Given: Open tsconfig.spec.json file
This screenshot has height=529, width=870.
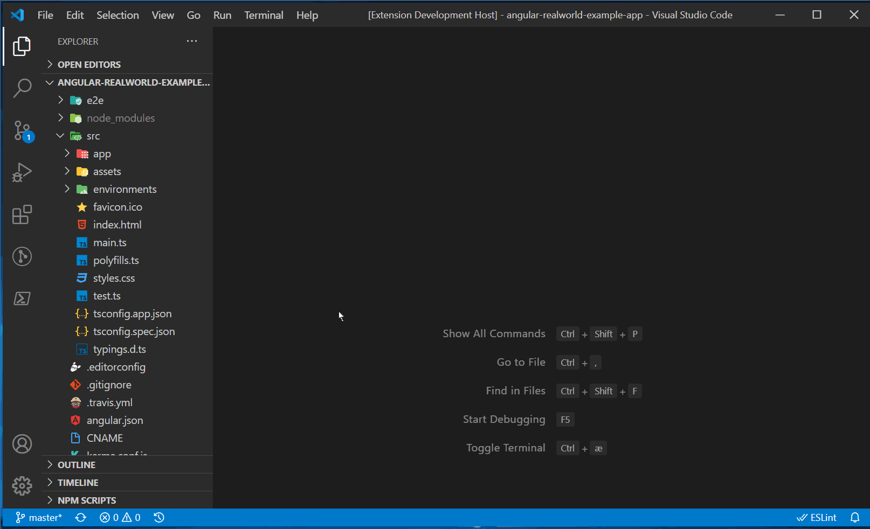Looking at the screenshot, I should (127, 331).
